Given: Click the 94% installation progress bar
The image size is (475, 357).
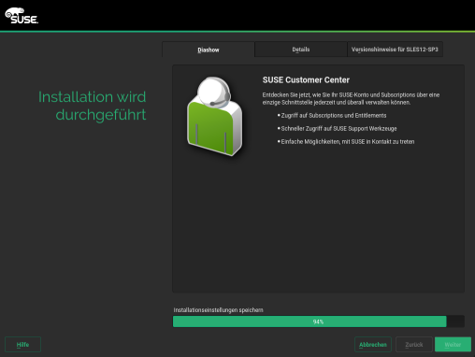Looking at the screenshot, I should coord(319,321).
